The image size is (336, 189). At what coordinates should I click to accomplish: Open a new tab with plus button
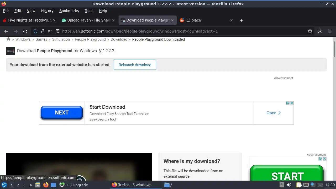point(241,20)
